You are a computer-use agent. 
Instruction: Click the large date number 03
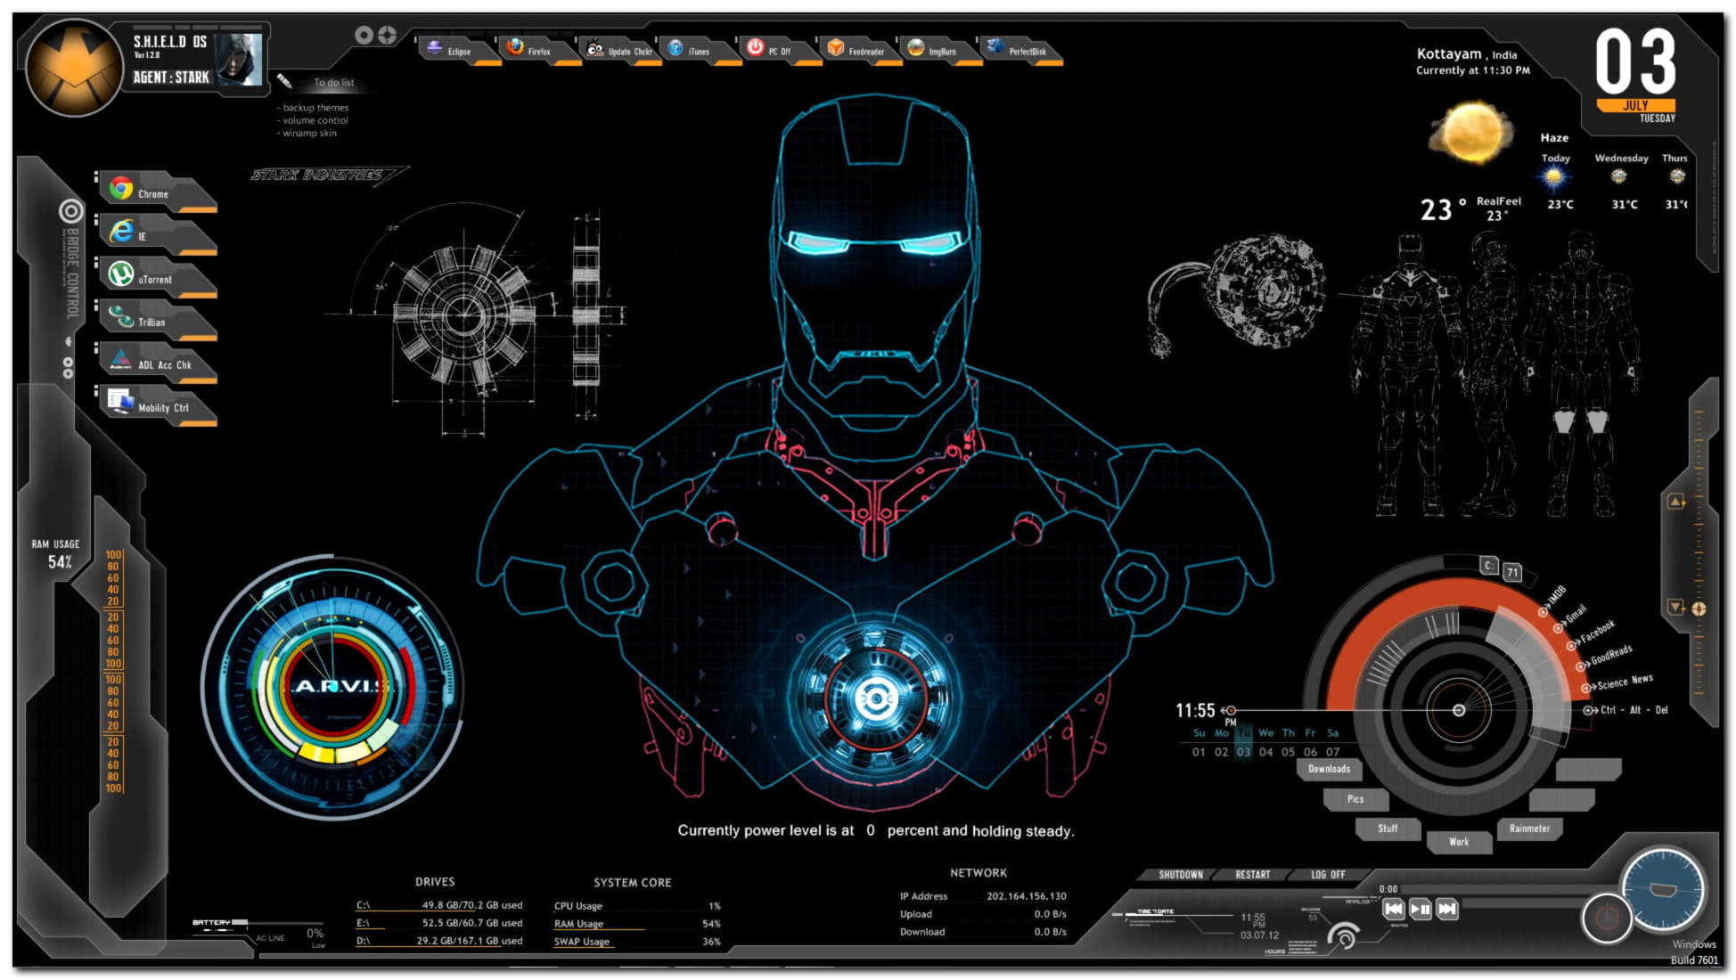tap(1634, 61)
